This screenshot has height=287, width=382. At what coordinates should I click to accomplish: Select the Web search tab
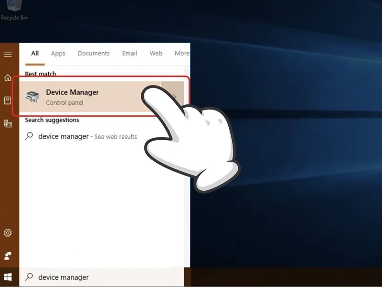click(156, 53)
